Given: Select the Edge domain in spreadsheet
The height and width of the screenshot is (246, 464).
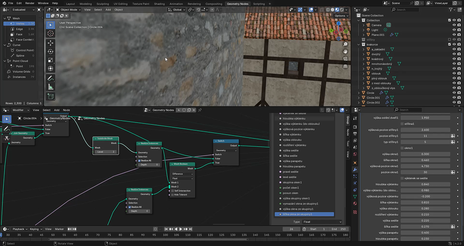Looking at the screenshot, I should pyautogui.click(x=19, y=29).
